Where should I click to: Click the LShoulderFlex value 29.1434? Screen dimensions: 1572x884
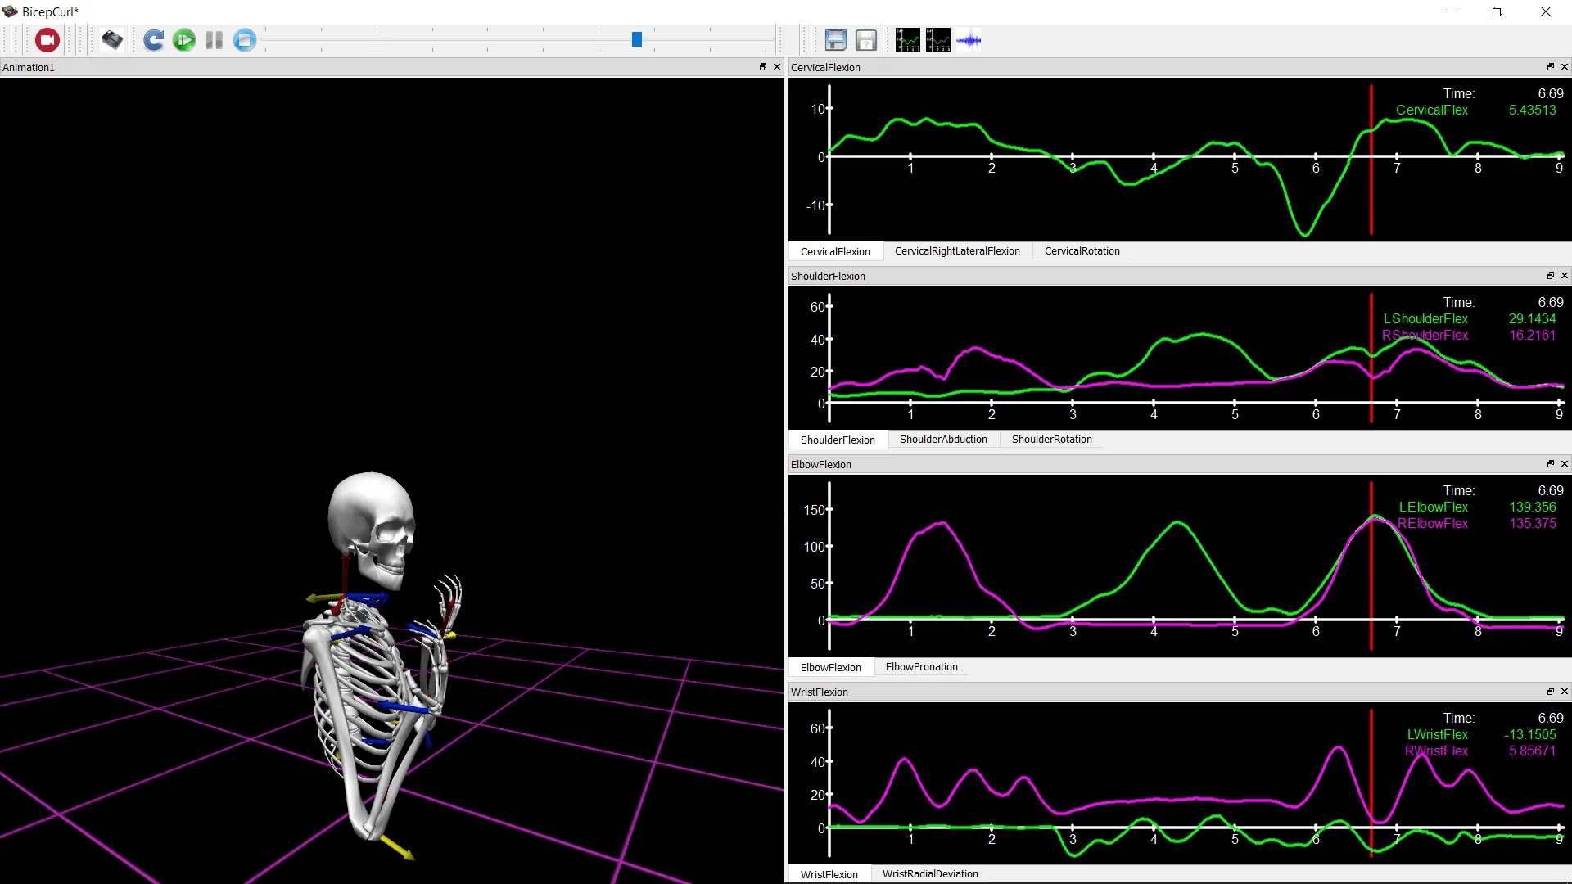tap(1532, 318)
